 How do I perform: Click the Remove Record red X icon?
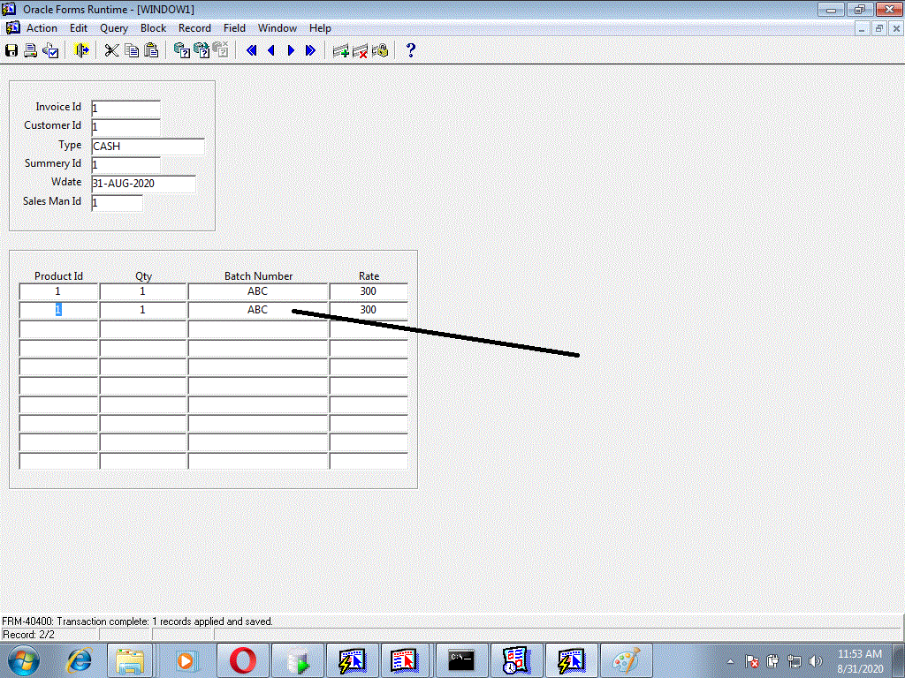pyautogui.click(x=361, y=51)
